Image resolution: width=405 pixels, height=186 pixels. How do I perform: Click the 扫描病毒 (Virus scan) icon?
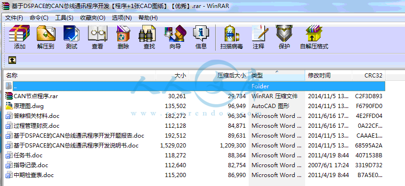[231, 33]
